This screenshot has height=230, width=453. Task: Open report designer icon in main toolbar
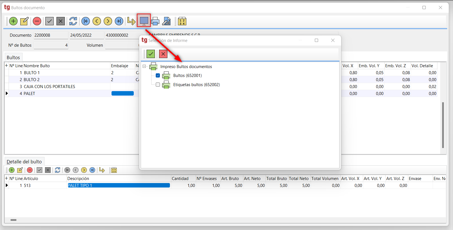tap(167, 21)
